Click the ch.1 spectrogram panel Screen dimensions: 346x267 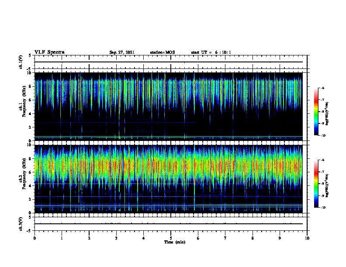169,106
